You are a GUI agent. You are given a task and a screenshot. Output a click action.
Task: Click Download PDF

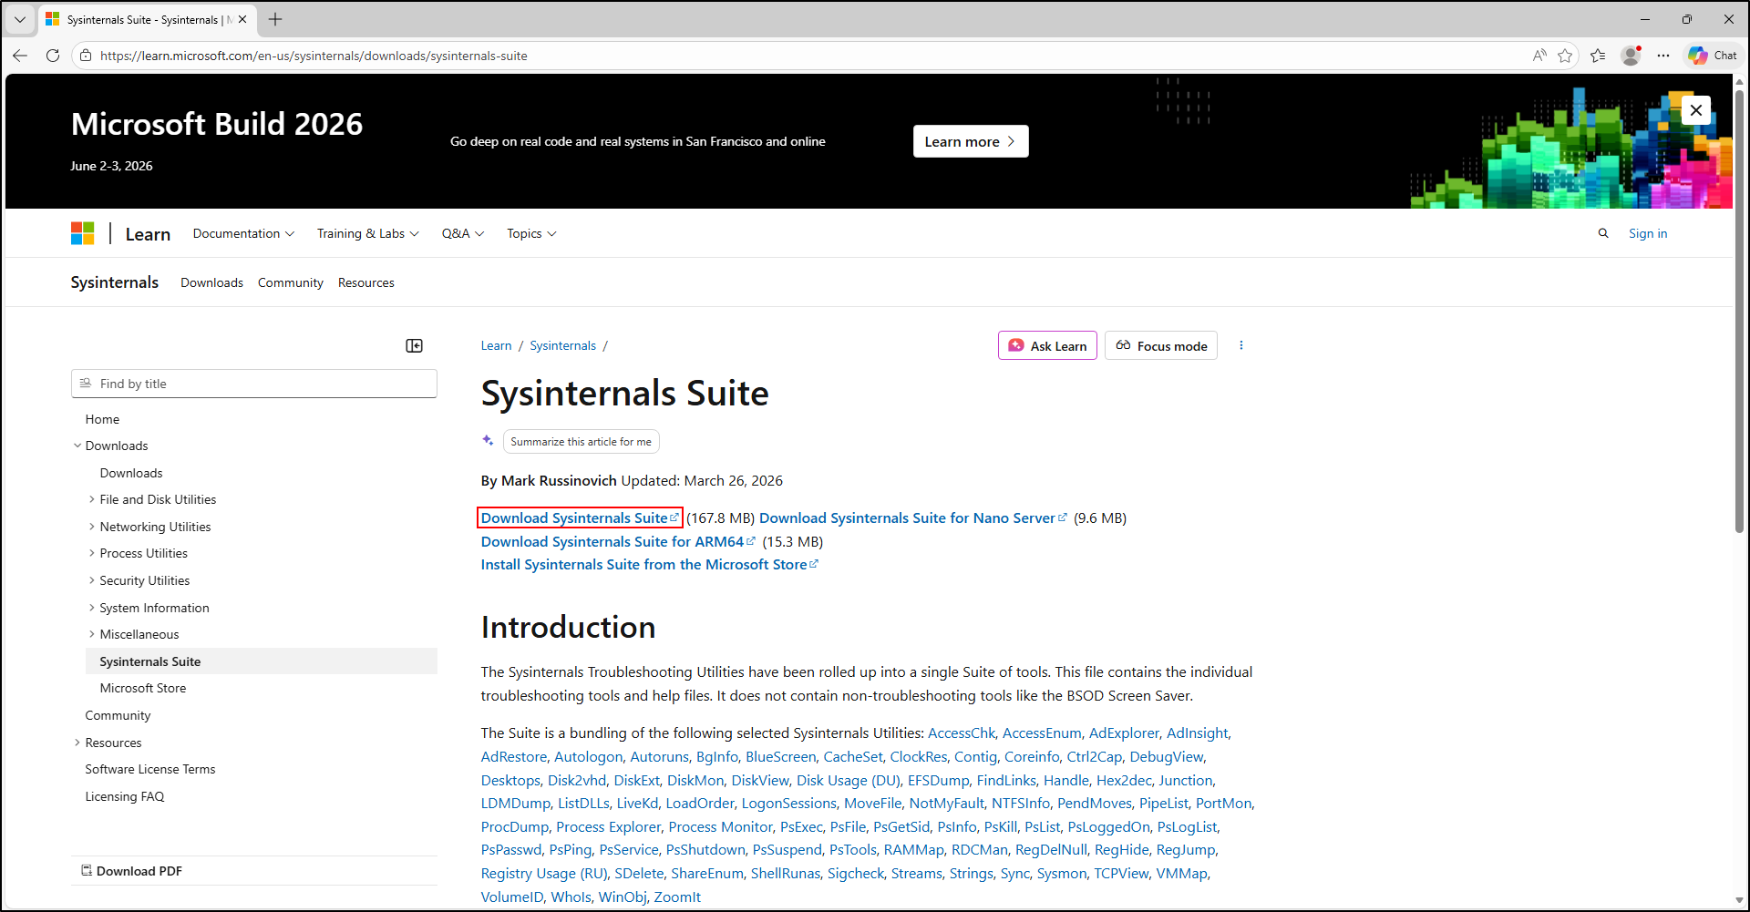(131, 871)
